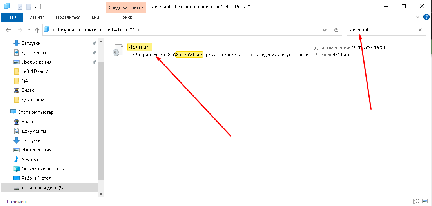Open the pinned Документы quick access folder

tap(34, 53)
